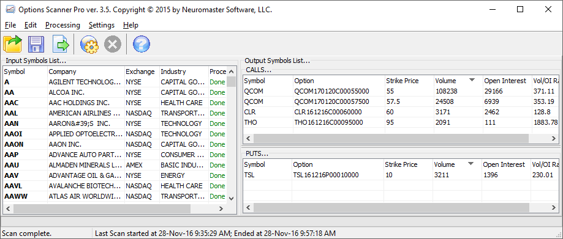
Task: Click volume value 108238
Action: coord(447,91)
